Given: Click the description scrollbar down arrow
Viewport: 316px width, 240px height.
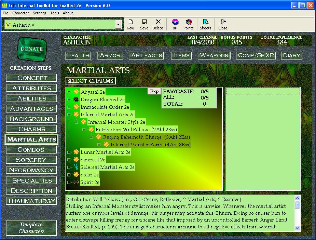Looking at the screenshot, I should [298, 228].
